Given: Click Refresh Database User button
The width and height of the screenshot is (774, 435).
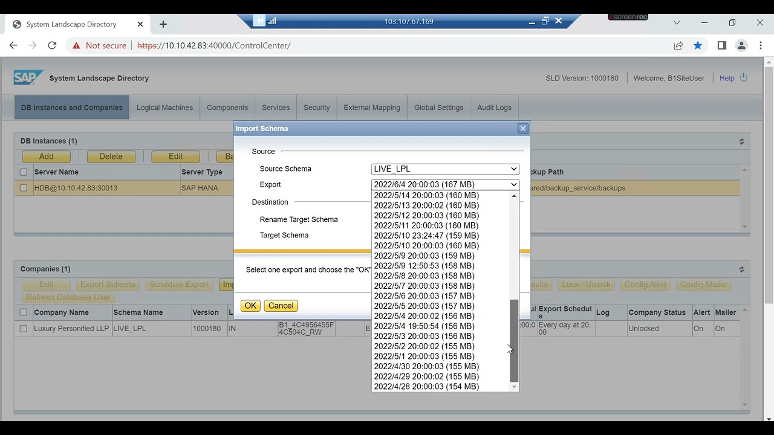Looking at the screenshot, I should [x=68, y=297].
